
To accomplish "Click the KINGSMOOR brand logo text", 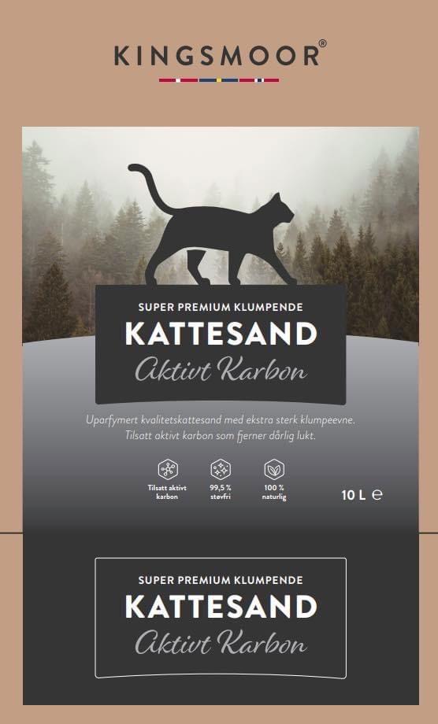I will tap(216, 57).
